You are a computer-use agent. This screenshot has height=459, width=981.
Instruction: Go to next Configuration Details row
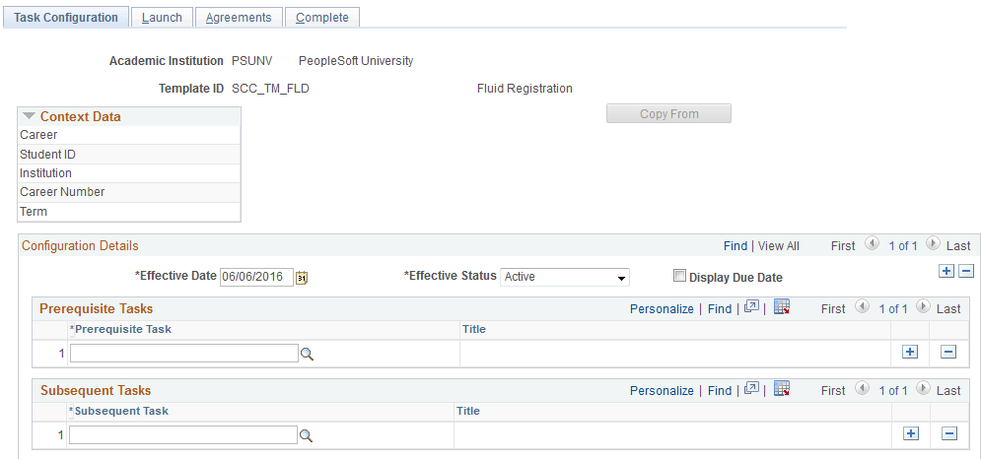tap(933, 244)
